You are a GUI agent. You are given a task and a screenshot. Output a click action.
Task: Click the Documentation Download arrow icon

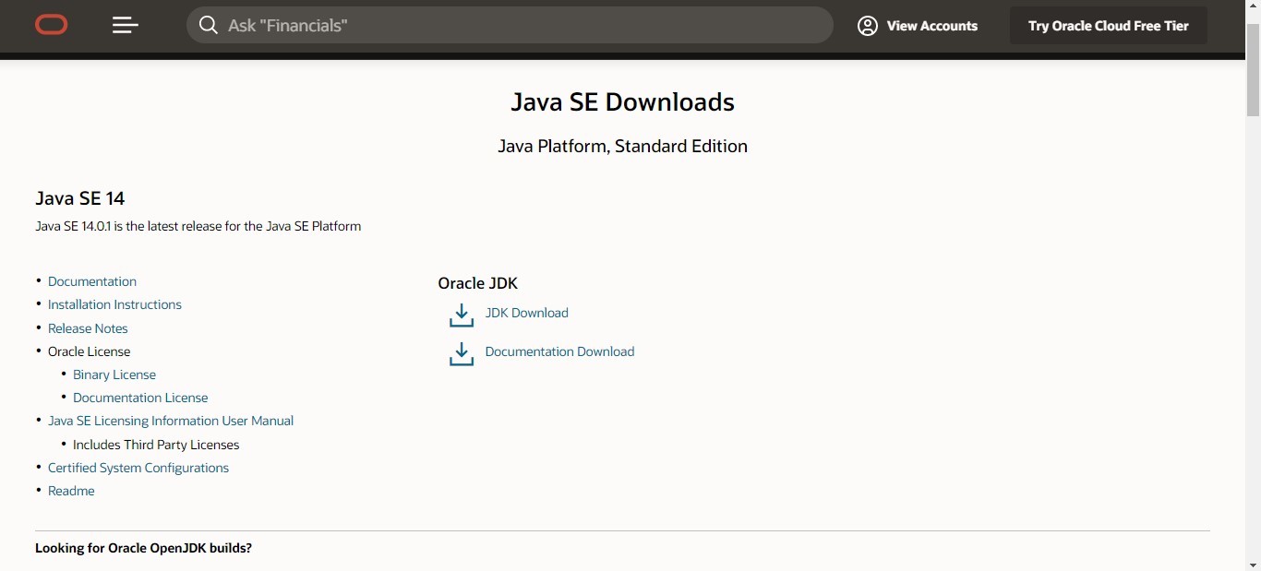[x=461, y=353]
